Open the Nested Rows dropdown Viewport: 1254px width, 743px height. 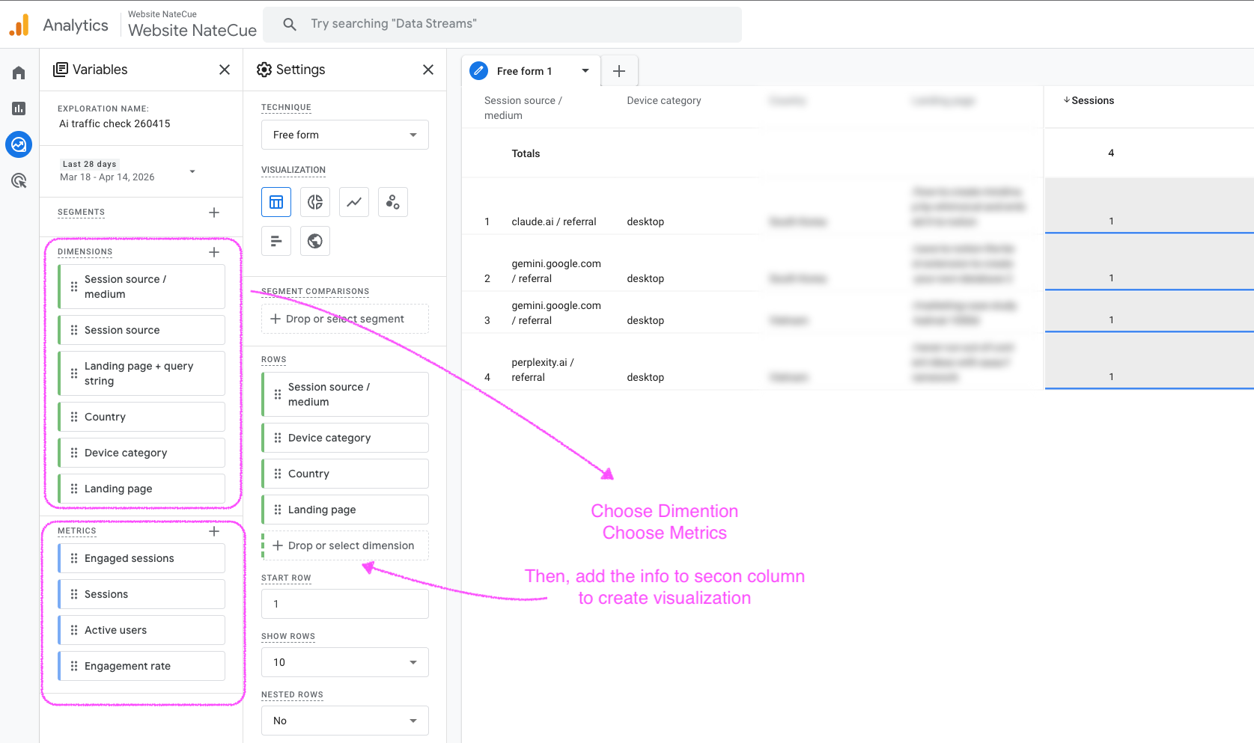pyautogui.click(x=345, y=721)
